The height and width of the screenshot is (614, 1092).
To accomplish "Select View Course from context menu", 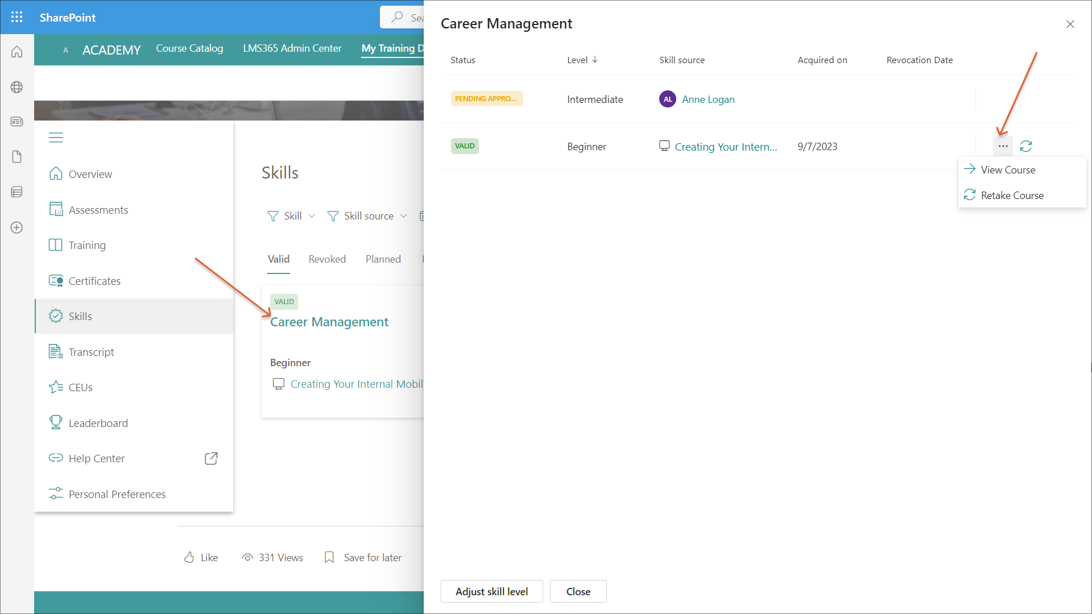I will [x=1007, y=170].
